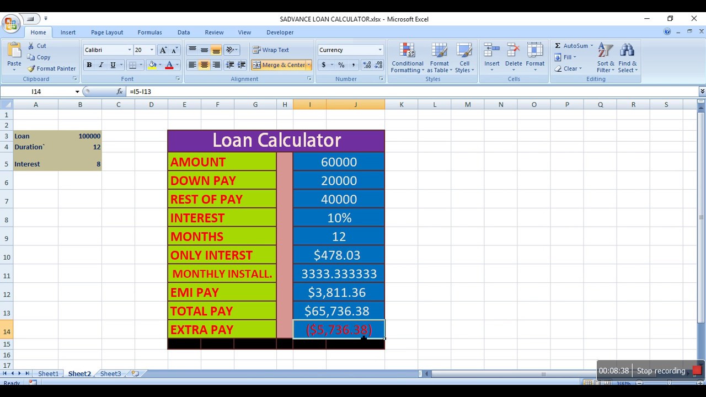
Task: Decrease indent in the Alignment group
Action: coord(230,65)
